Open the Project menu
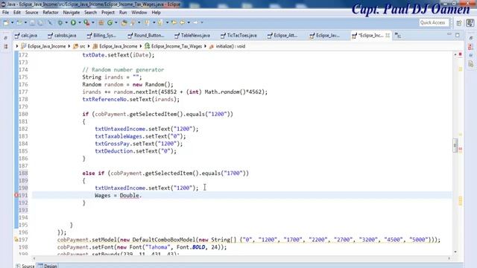The height and width of the screenshot is (268, 477). pos(107,13)
